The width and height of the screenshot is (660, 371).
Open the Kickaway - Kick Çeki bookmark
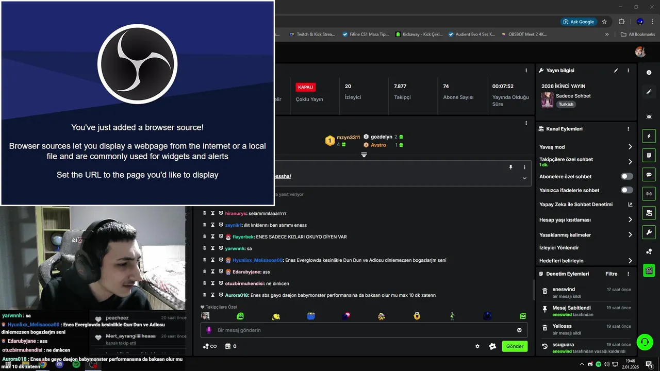419,35
